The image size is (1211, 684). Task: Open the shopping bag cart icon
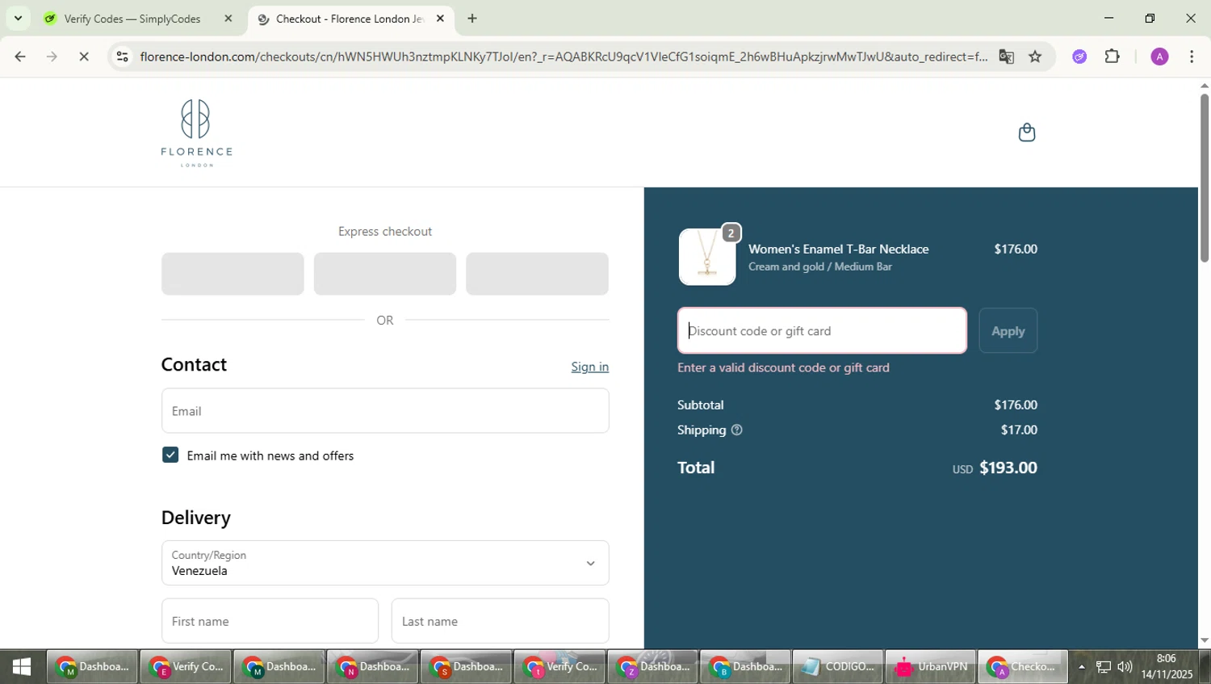coord(1026,132)
